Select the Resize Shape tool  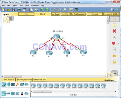pos(114,49)
